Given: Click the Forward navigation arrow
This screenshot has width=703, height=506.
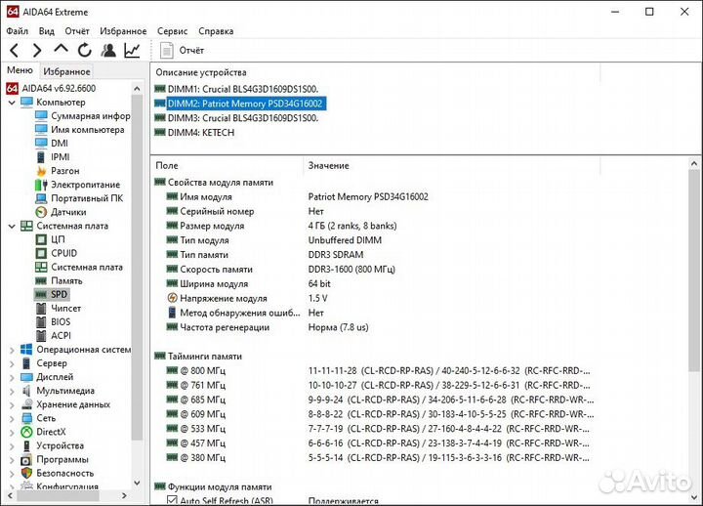Looking at the screenshot, I should (x=37, y=50).
